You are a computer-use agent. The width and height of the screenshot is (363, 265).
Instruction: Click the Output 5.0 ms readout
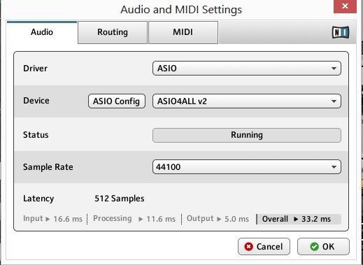pyautogui.click(x=218, y=219)
